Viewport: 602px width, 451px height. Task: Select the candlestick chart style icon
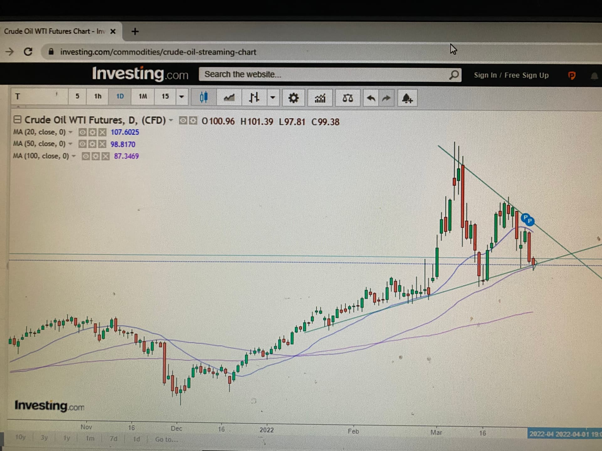tap(203, 97)
